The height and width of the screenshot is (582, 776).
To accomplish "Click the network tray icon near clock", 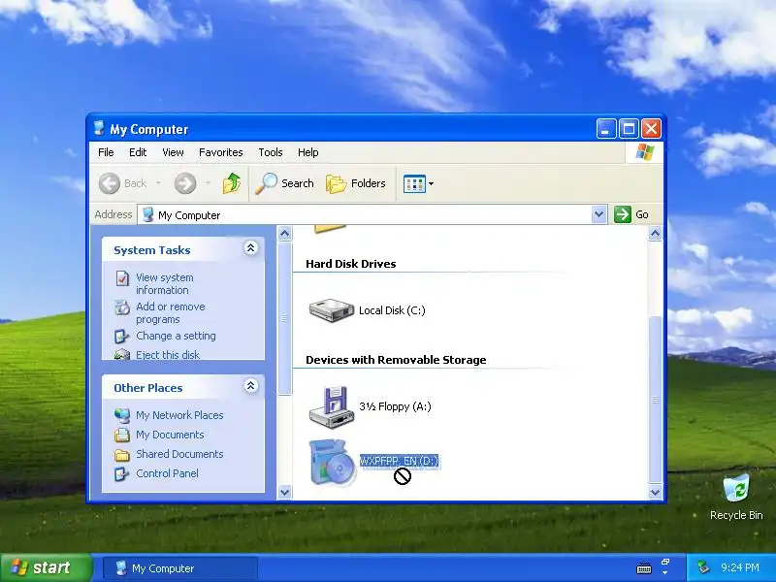I will pyautogui.click(x=703, y=567).
